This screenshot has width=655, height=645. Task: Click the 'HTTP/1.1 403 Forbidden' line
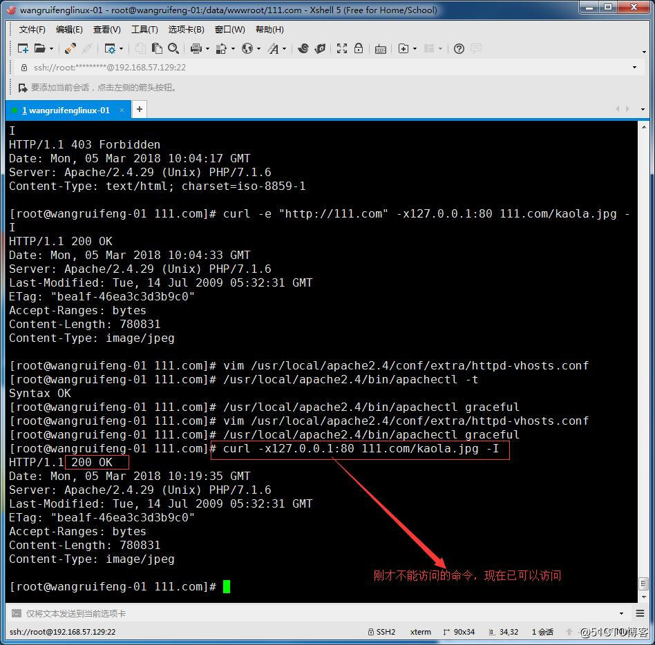tap(84, 145)
